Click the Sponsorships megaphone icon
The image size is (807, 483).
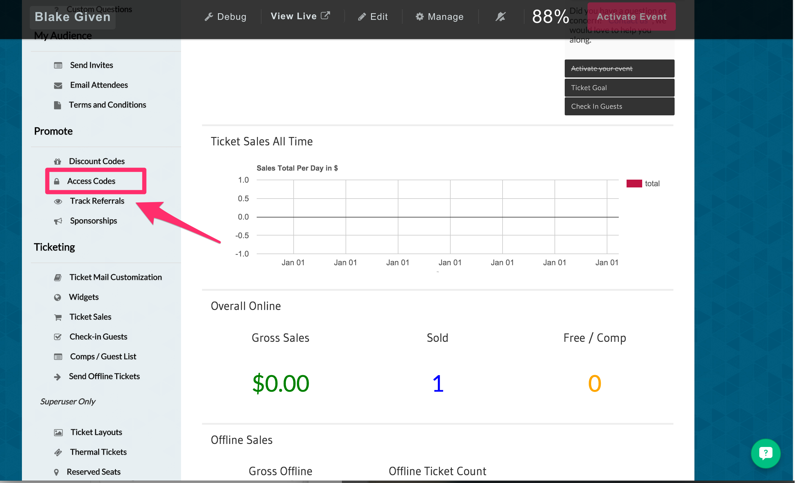tap(58, 221)
